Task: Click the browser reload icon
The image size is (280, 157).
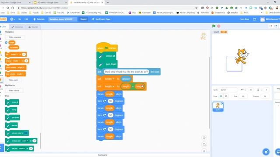Action: point(8,8)
